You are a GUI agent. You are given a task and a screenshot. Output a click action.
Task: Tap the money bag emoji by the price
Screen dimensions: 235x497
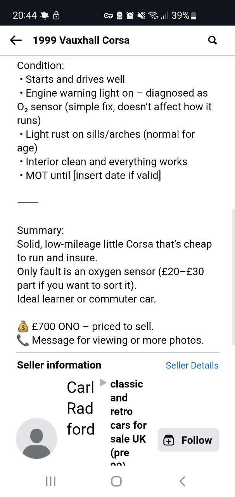pyautogui.click(x=23, y=327)
